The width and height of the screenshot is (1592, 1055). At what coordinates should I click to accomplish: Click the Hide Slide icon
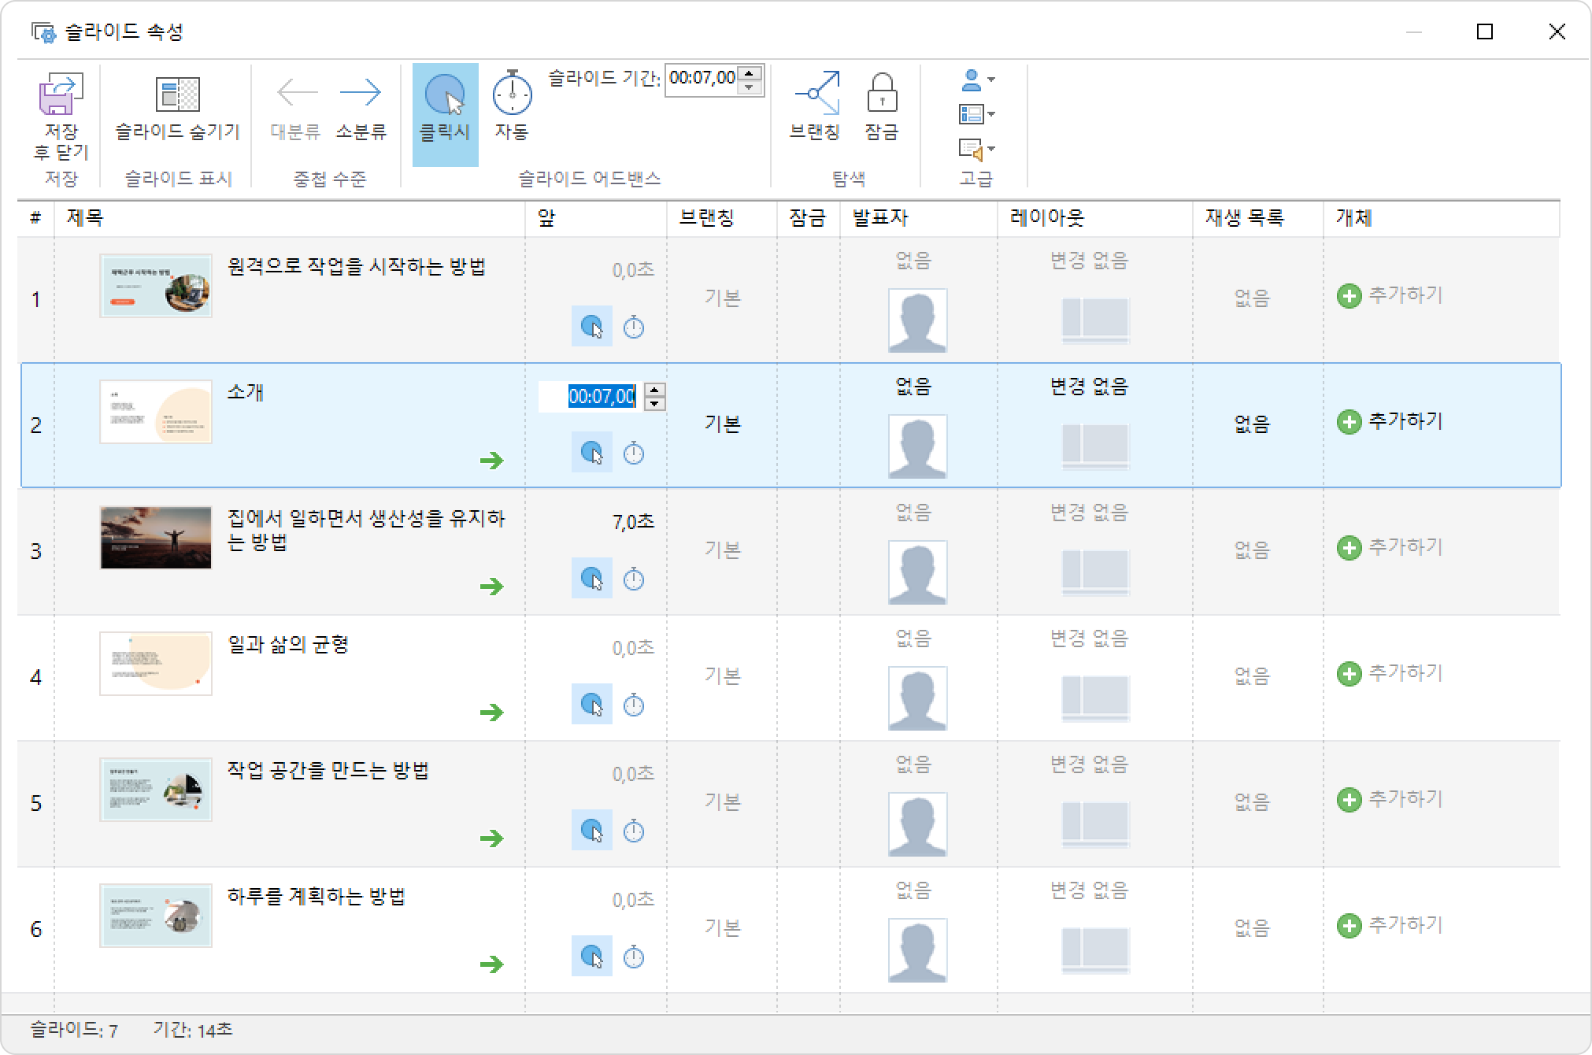(177, 95)
